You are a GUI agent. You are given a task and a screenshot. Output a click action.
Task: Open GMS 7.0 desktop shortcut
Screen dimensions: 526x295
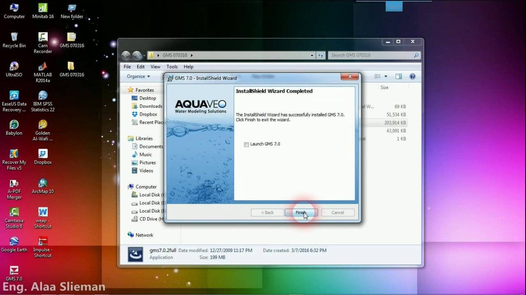(14, 272)
